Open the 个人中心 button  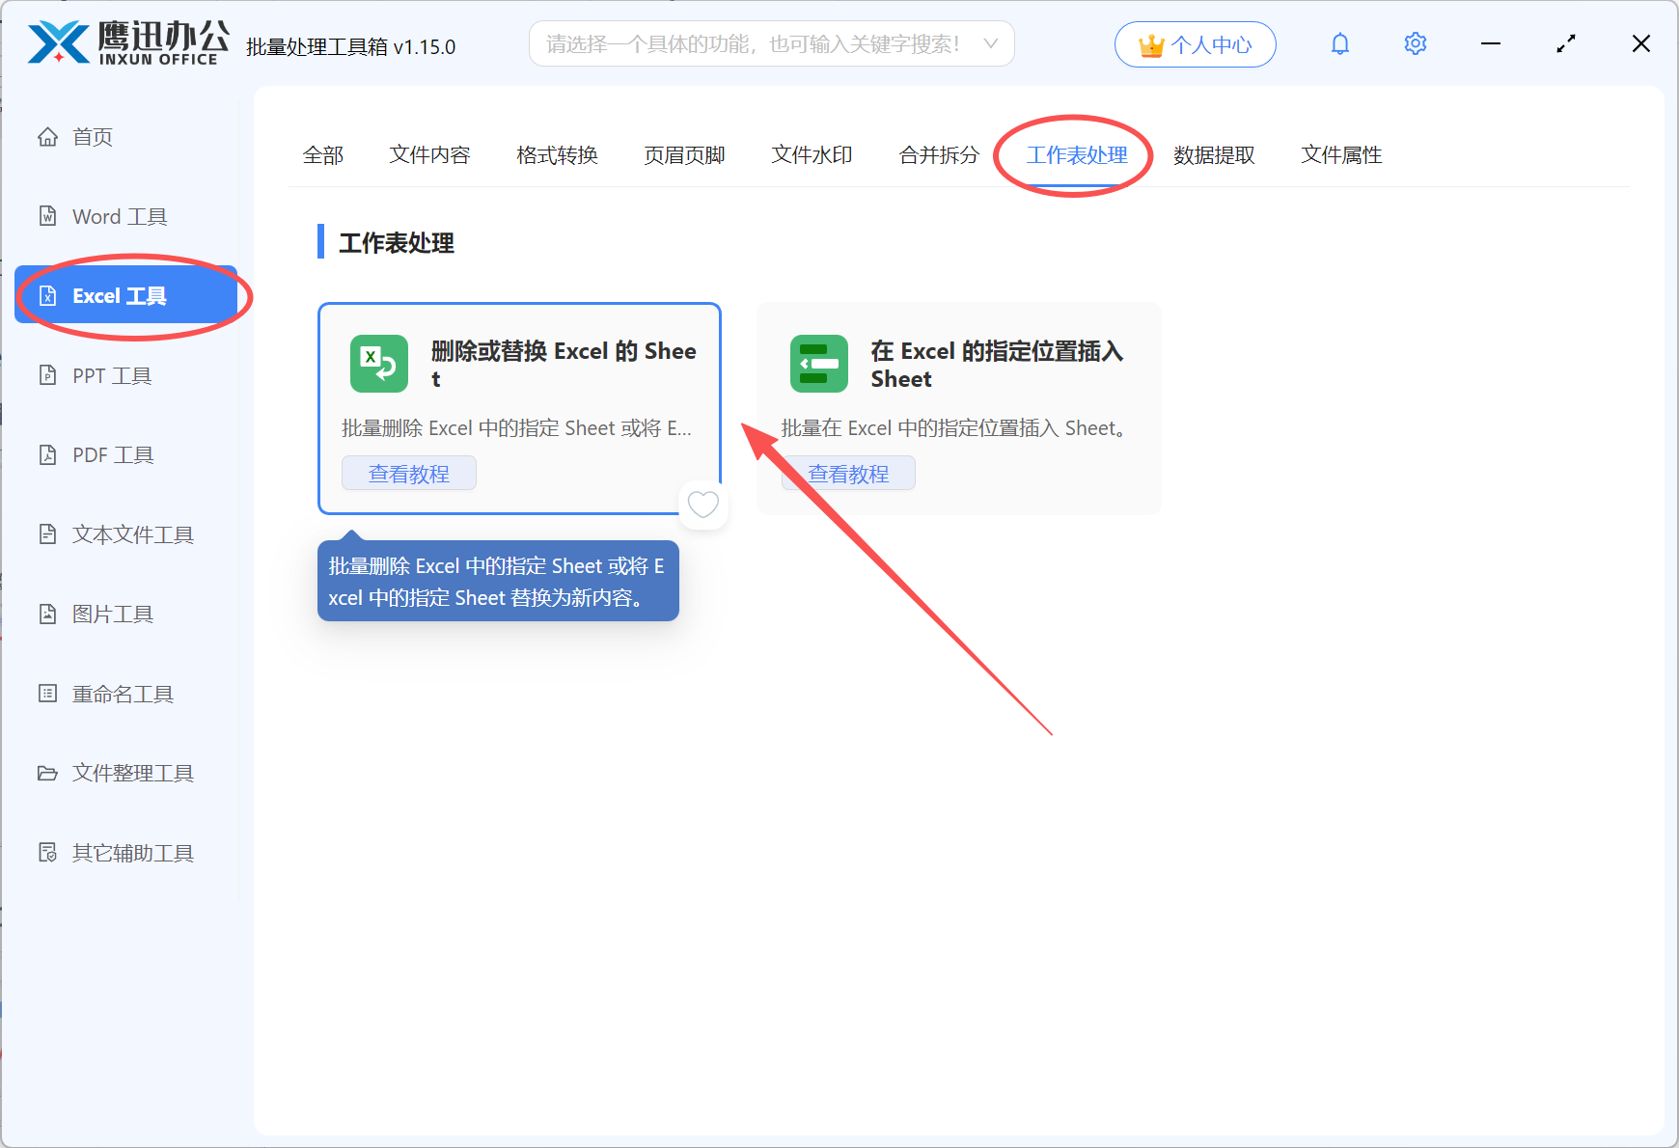[1195, 44]
